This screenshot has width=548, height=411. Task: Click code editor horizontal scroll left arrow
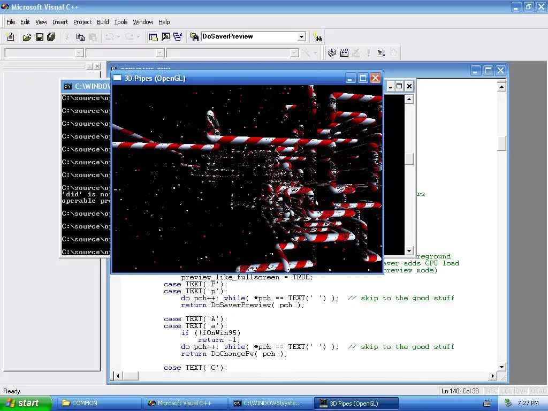pos(118,376)
